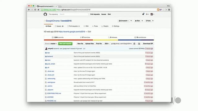Open the CONTRIBUTING.md file
Screen dimensions: 198x111
coord(54,93)
